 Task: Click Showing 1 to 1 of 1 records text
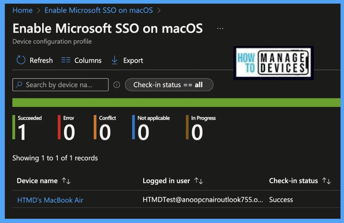pyautogui.click(x=55, y=158)
